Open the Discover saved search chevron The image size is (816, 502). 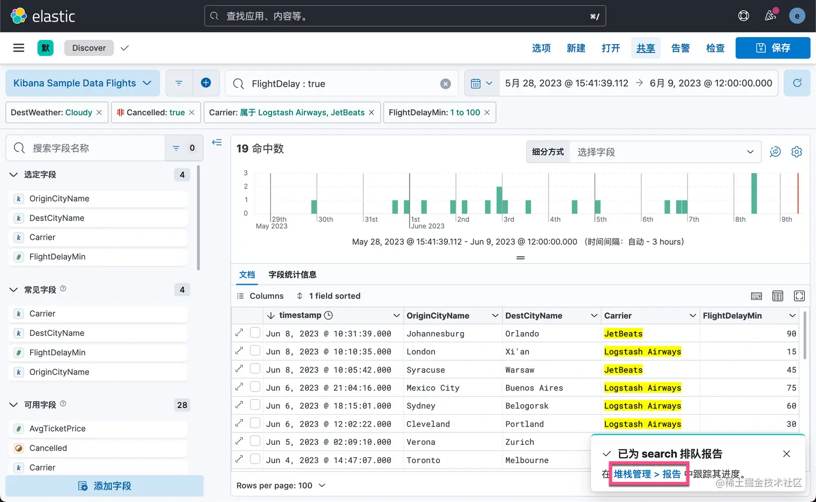[x=125, y=48]
